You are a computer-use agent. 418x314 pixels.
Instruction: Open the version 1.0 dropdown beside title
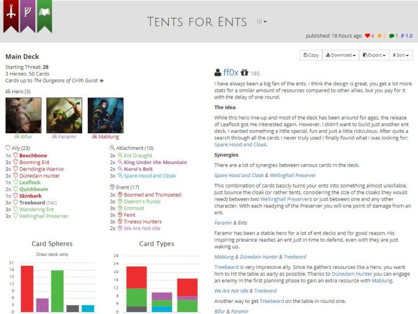pos(261,21)
